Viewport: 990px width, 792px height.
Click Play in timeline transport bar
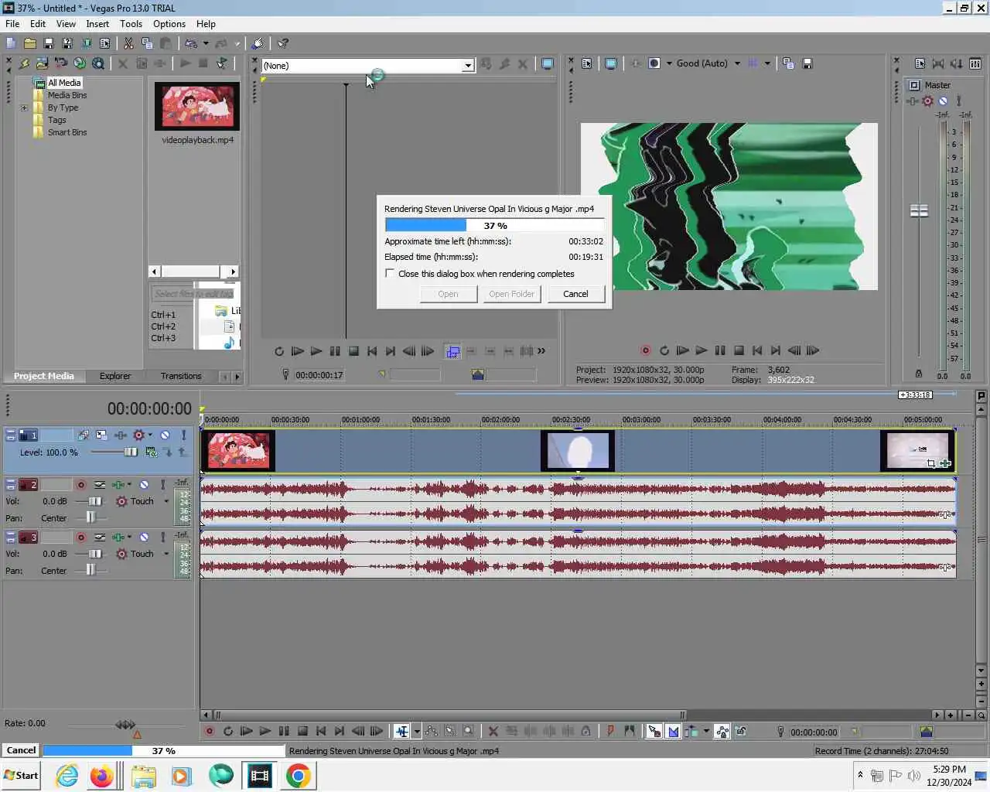tap(265, 731)
